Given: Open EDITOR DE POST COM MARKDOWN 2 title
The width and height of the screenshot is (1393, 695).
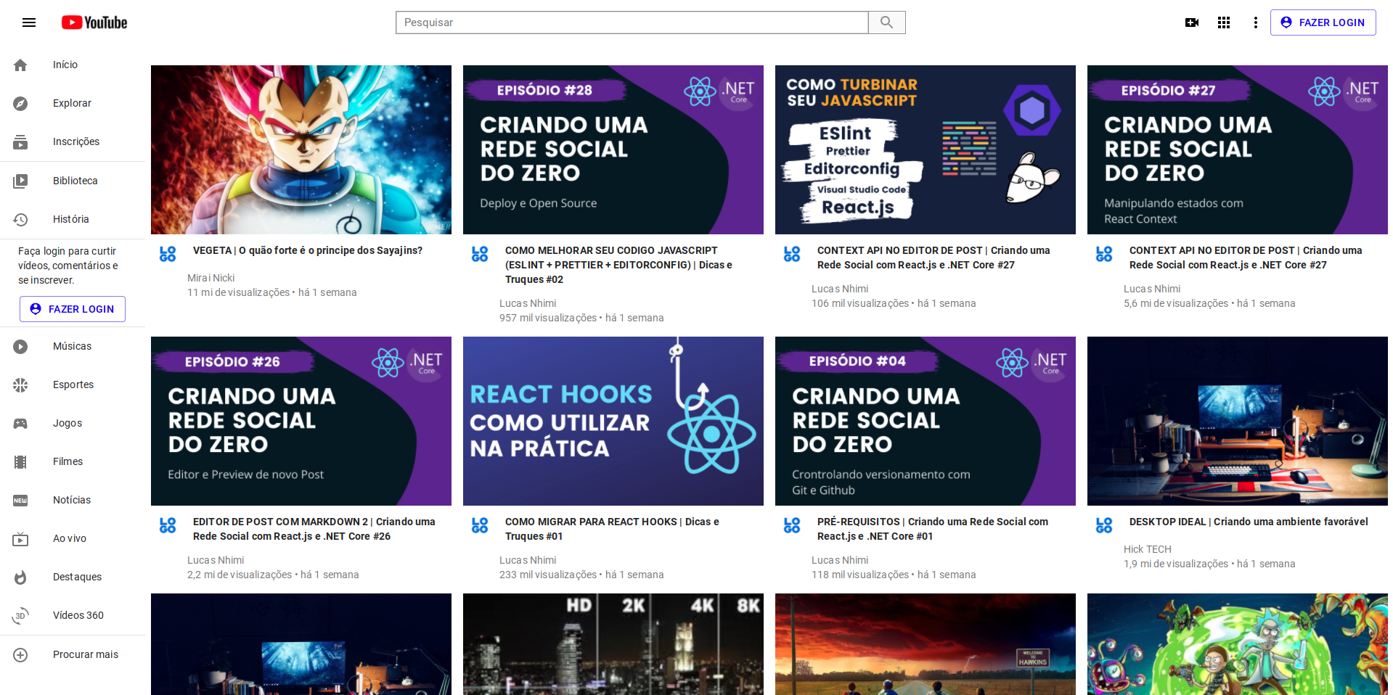Looking at the screenshot, I should point(314,529).
